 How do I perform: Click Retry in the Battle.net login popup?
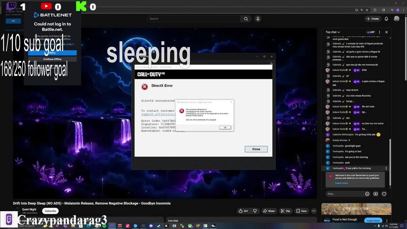pyautogui.click(x=52, y=53)
